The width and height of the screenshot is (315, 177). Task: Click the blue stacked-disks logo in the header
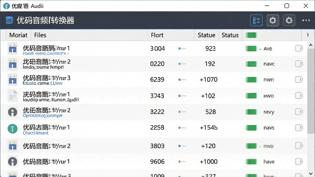[x=10, y=20]
